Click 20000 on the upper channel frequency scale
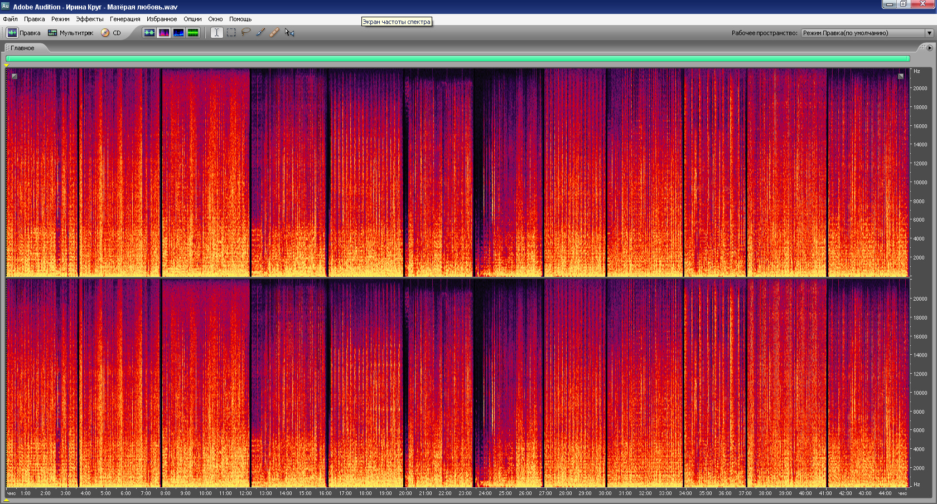937x504 pixels. click(x=920, y=88)
